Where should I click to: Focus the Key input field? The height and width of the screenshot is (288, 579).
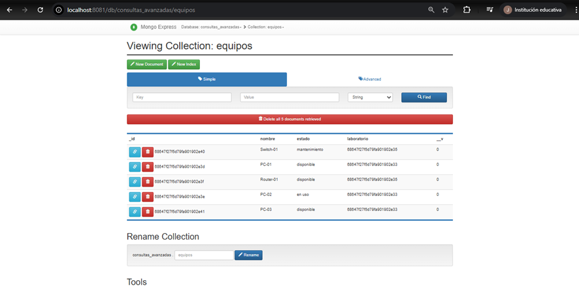[182, 97]
